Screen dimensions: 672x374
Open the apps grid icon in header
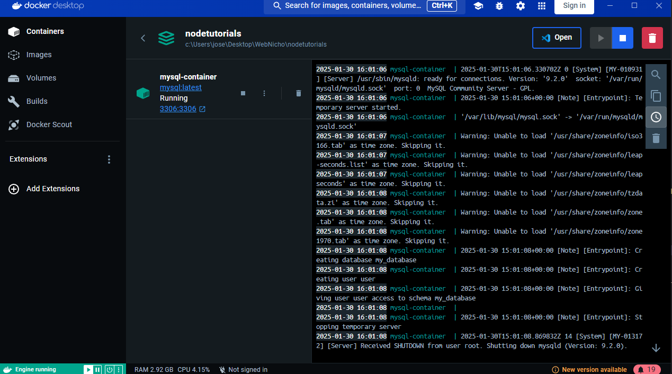pos(541,6)
